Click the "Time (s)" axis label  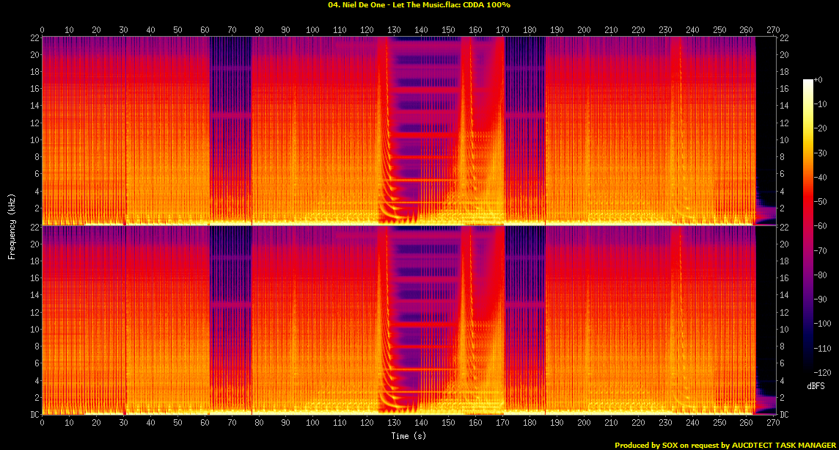[x=408, y=436]
